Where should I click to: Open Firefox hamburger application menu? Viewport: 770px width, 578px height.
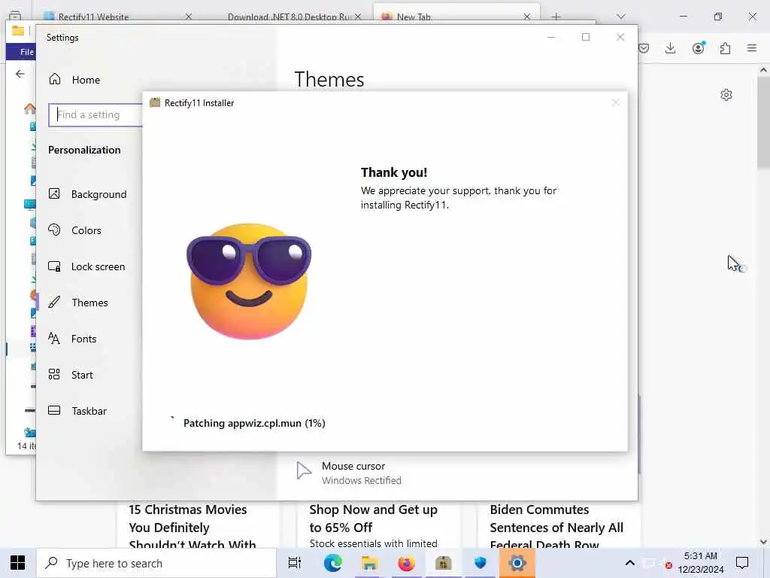coord(752,48)
